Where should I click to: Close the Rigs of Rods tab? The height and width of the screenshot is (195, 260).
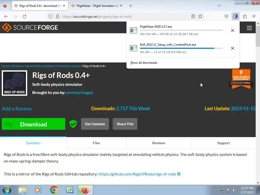click(x=64, y=6)
